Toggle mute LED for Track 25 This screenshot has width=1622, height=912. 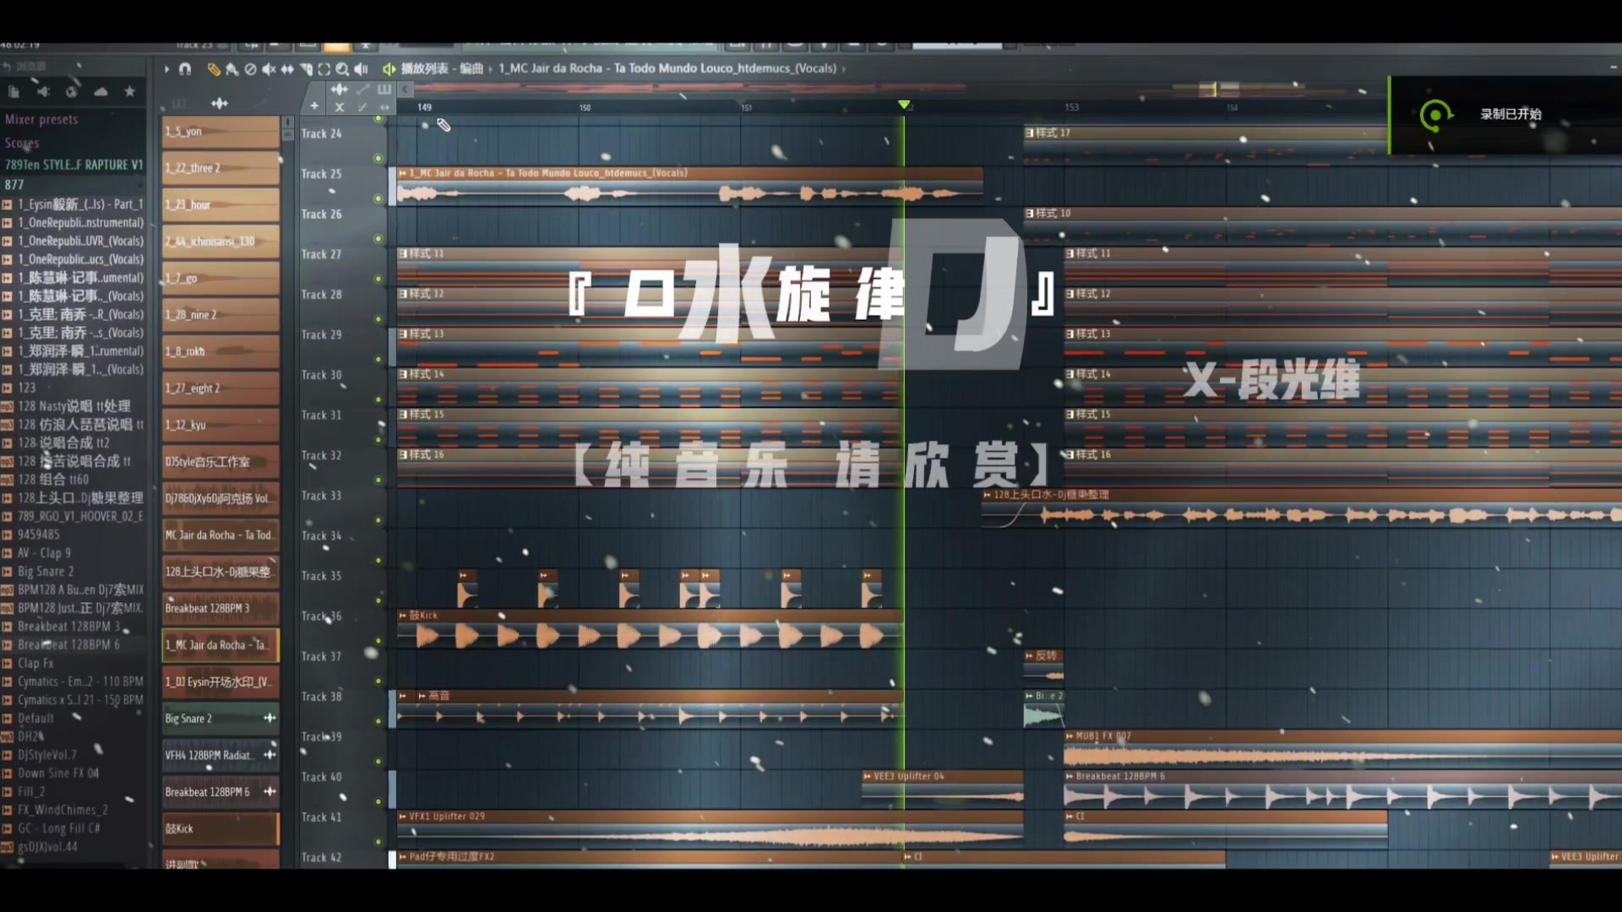[378, 199]
